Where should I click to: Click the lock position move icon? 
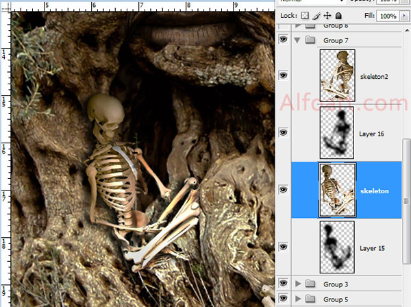[327, 16]
